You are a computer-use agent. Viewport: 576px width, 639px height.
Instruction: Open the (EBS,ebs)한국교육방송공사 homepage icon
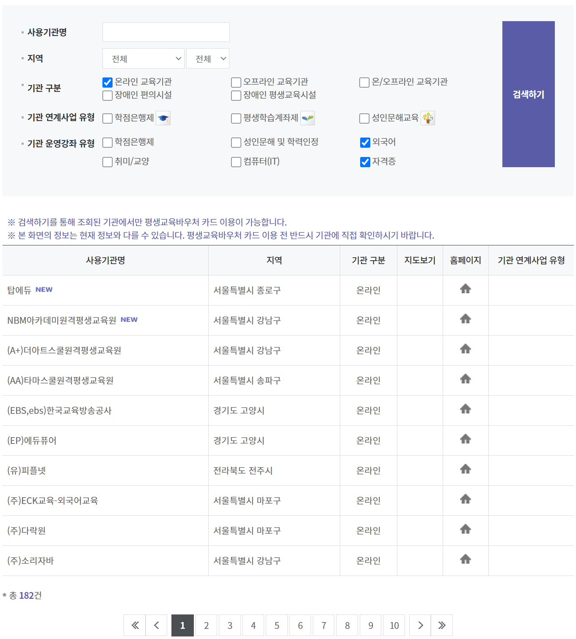coord(466,409)
